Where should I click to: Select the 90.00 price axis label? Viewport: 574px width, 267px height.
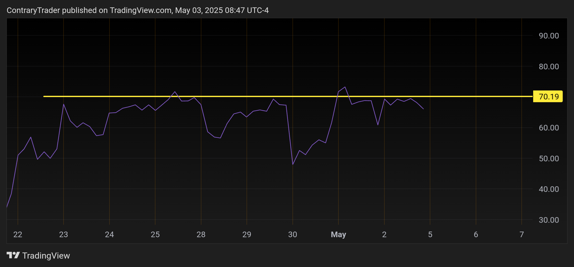click(x=549, y=36)
